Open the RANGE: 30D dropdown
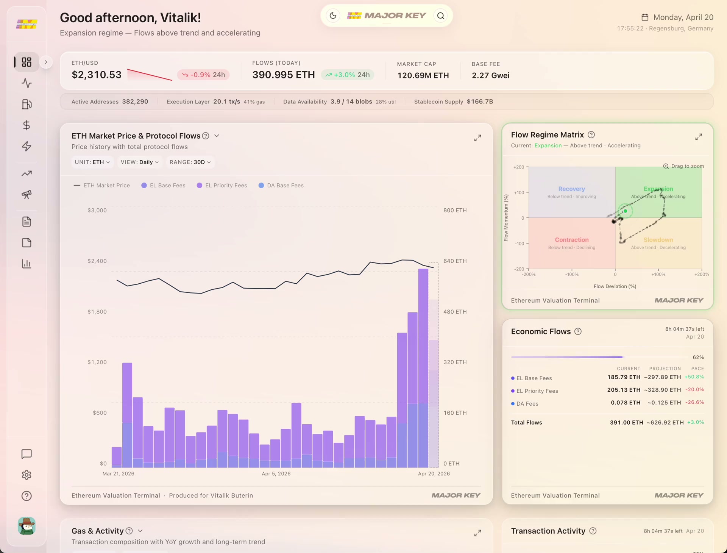Screen dimensions: 727x553 tap(190, 162)
